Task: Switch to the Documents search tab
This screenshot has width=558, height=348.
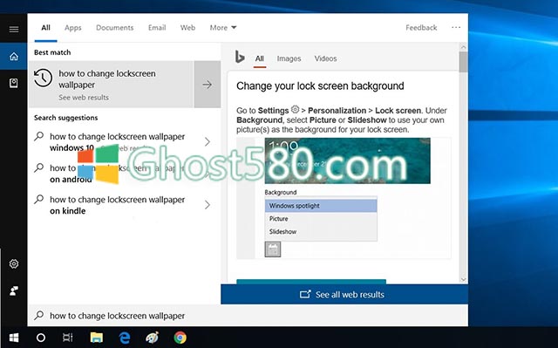Action: click(x=114, y=28)
